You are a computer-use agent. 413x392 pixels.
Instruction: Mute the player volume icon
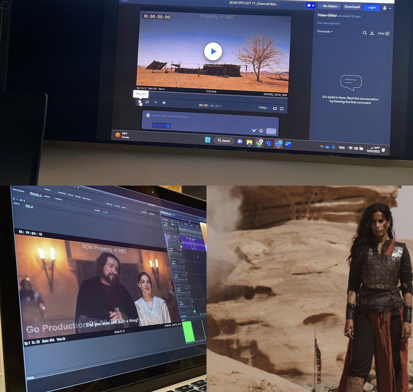coord(164,103)
